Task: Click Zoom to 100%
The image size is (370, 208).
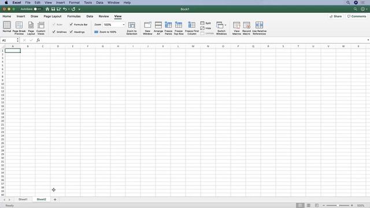Action: pyautogui.click(x=105, y=32)
